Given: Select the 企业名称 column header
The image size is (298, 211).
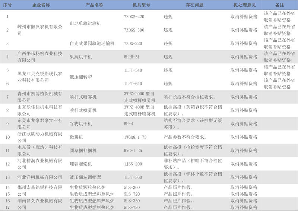Looking at the screenshot, I should click(41, 5).
